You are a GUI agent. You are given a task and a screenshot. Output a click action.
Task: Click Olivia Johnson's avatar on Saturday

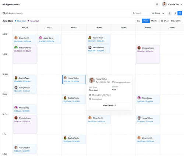pos(139,48)
